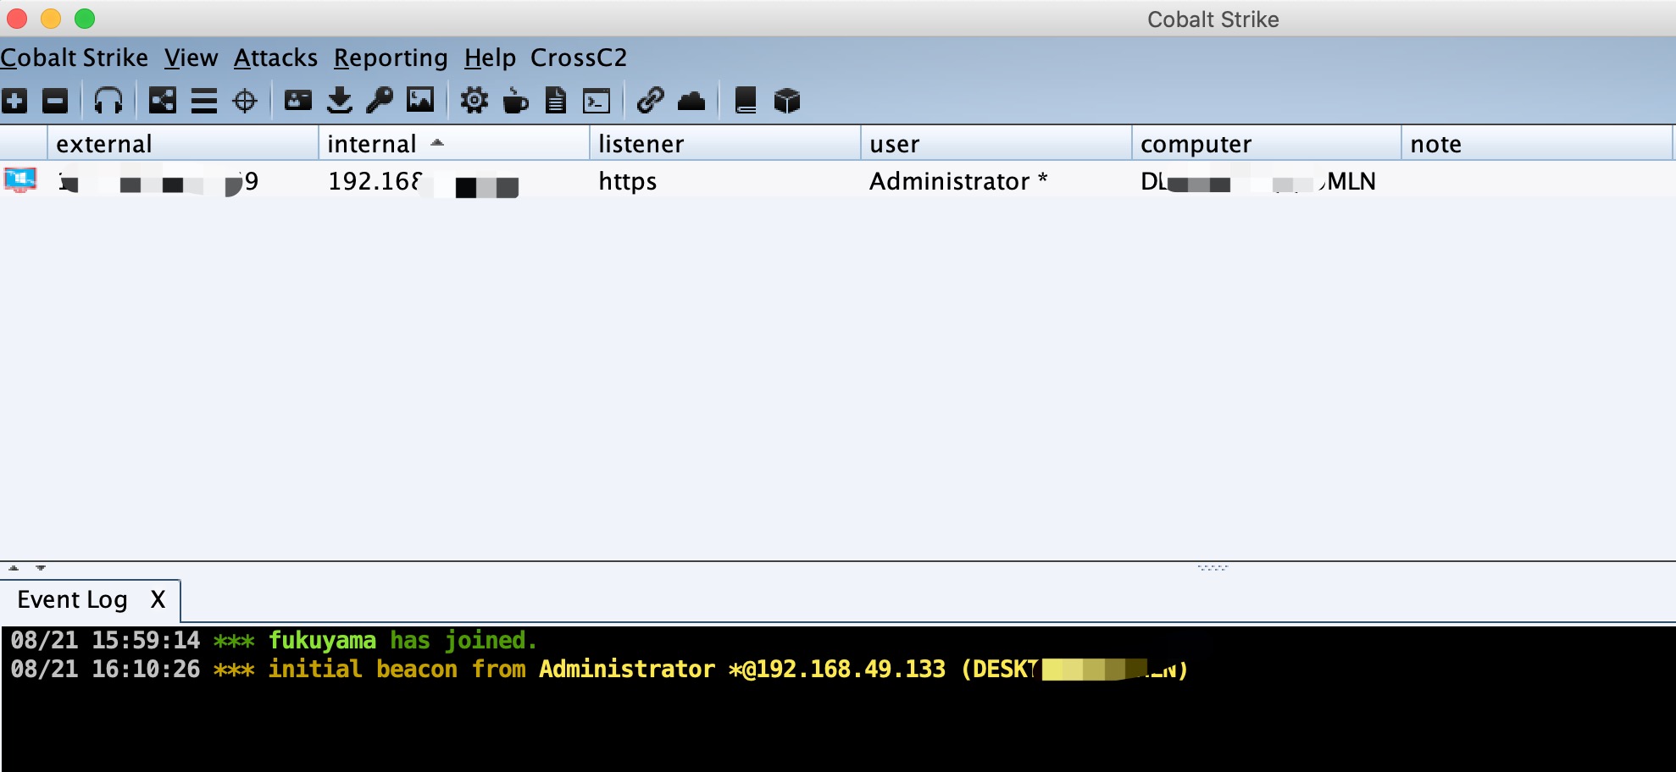Collapse top pane with split-pane up arrow

14,568
